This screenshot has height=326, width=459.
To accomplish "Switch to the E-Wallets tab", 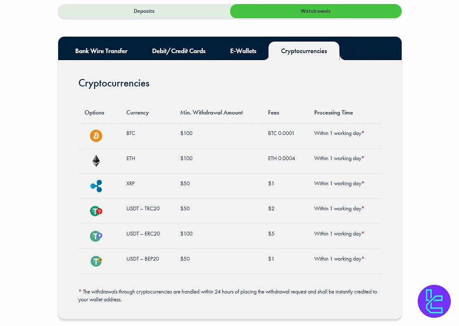I will tap(243, 51).
